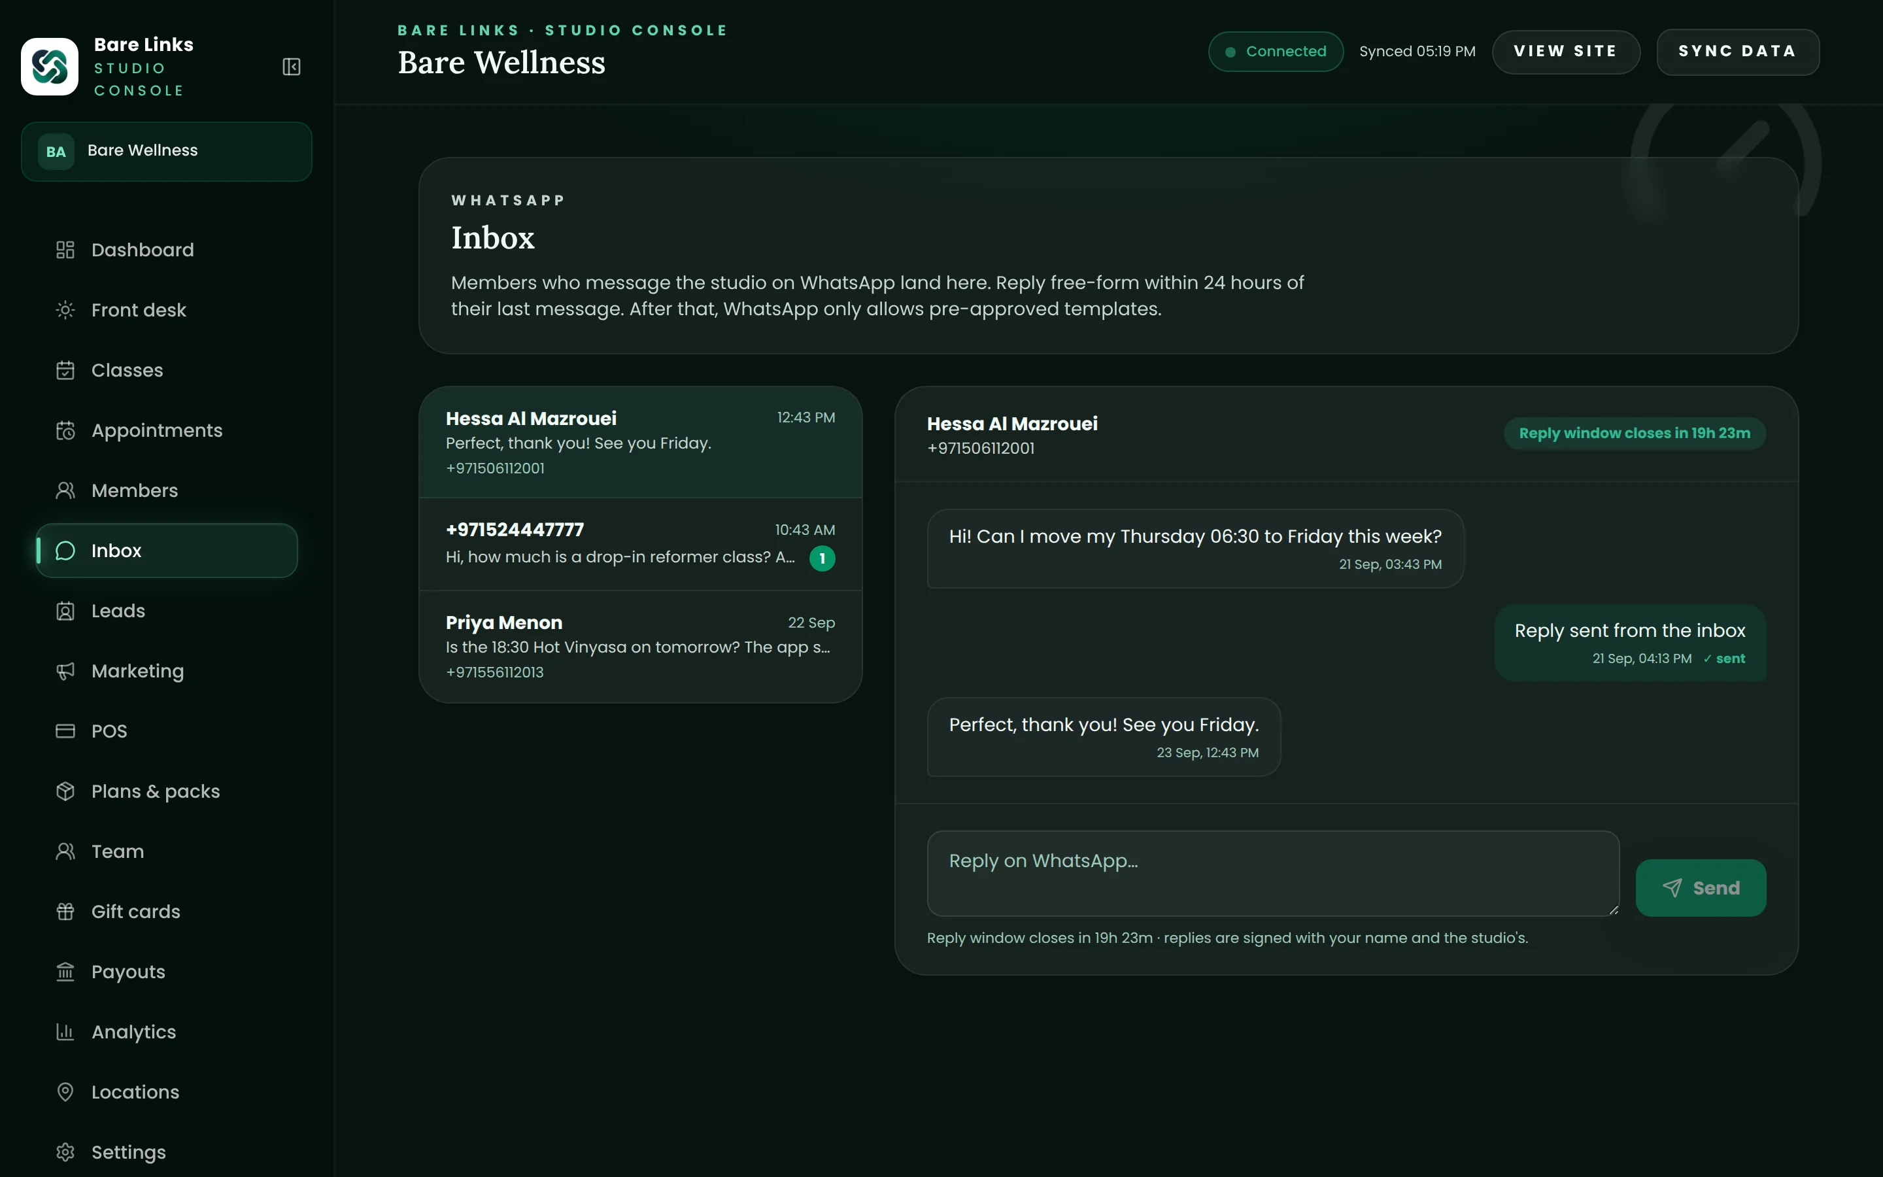Click the Appointments calendar-clock icon
This screenshot has height=1177, width=1883.
65,430
